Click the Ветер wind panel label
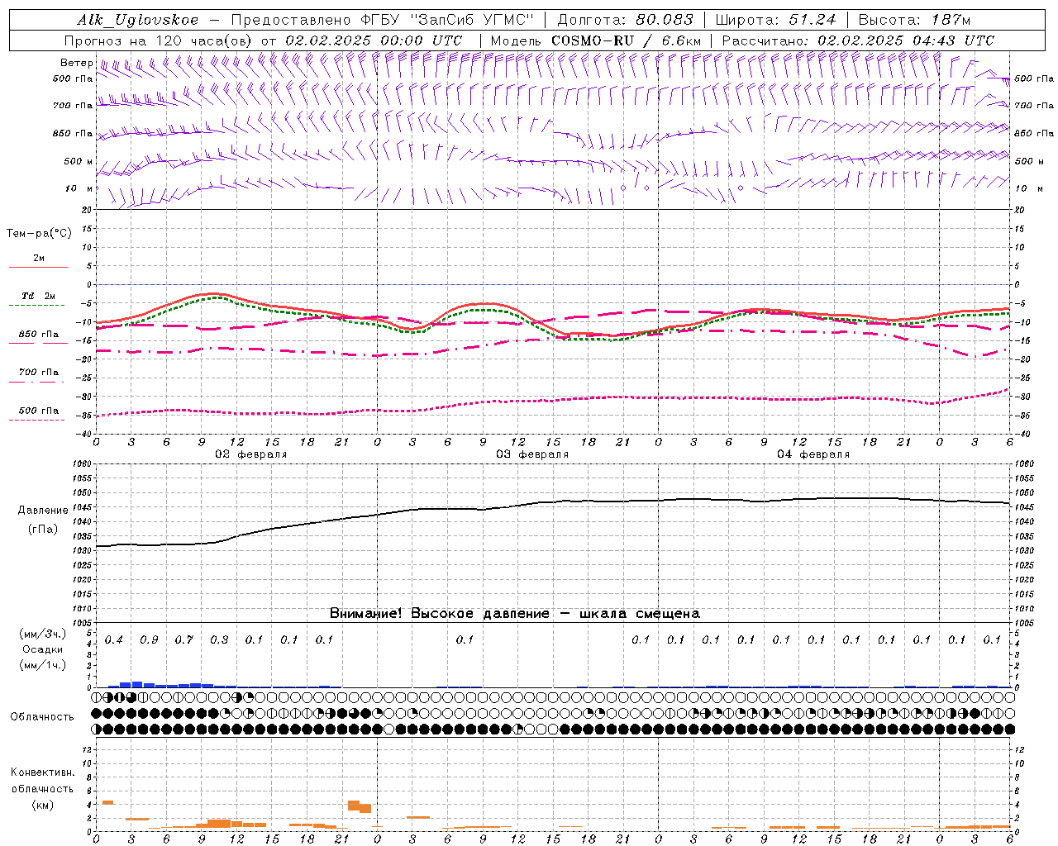Viewport: 1058px width, 846px height. [x=76, y=63]
